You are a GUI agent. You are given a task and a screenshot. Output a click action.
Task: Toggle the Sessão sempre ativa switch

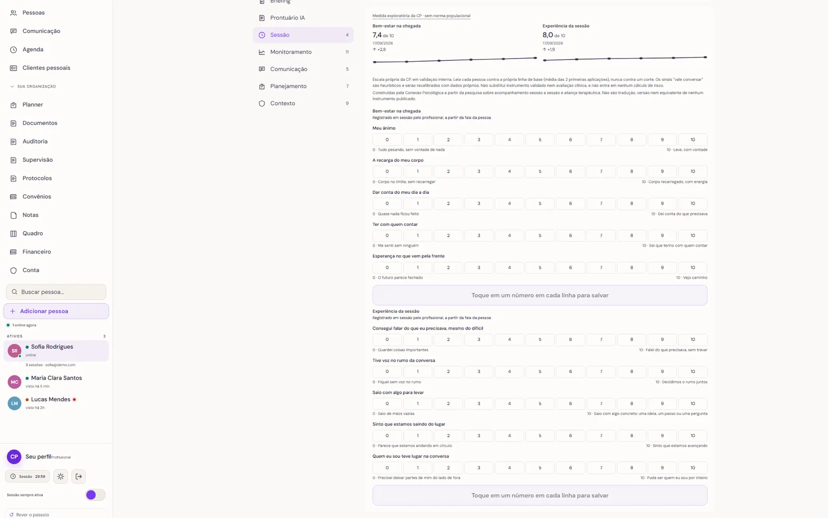pos(95,495)
